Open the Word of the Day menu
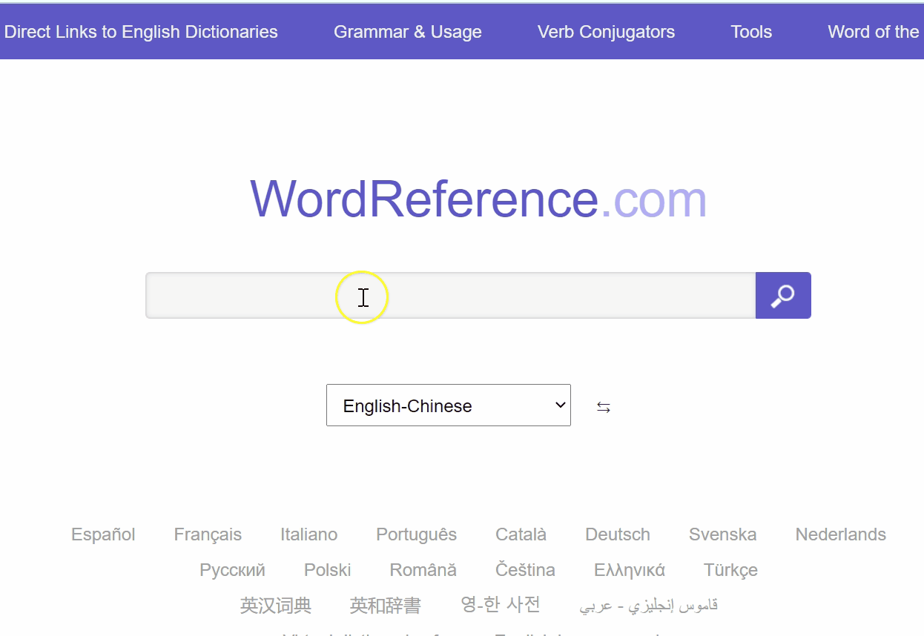Screen dimensions: 924x636 (x=875, y=32)
